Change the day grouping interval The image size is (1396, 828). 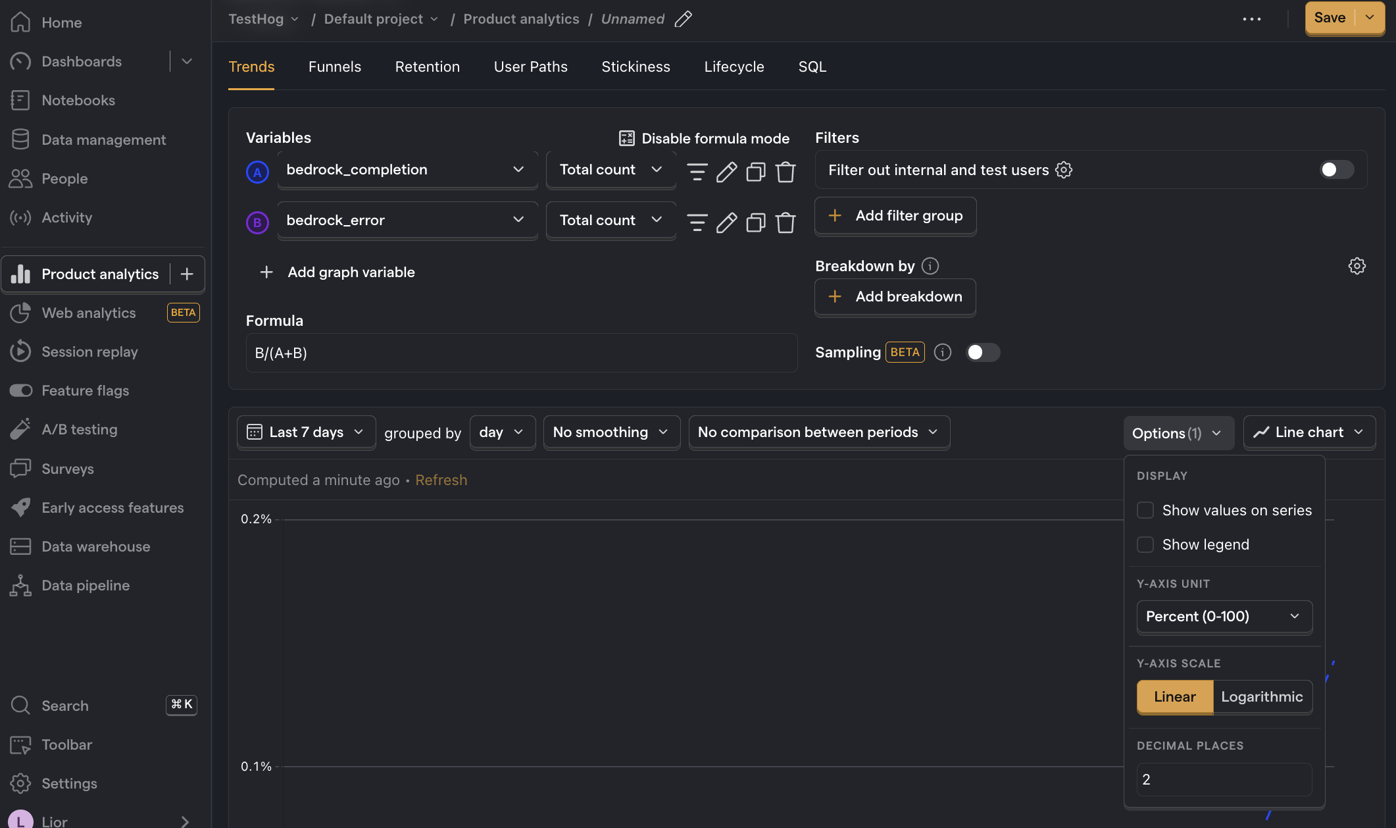coord(503,432)
